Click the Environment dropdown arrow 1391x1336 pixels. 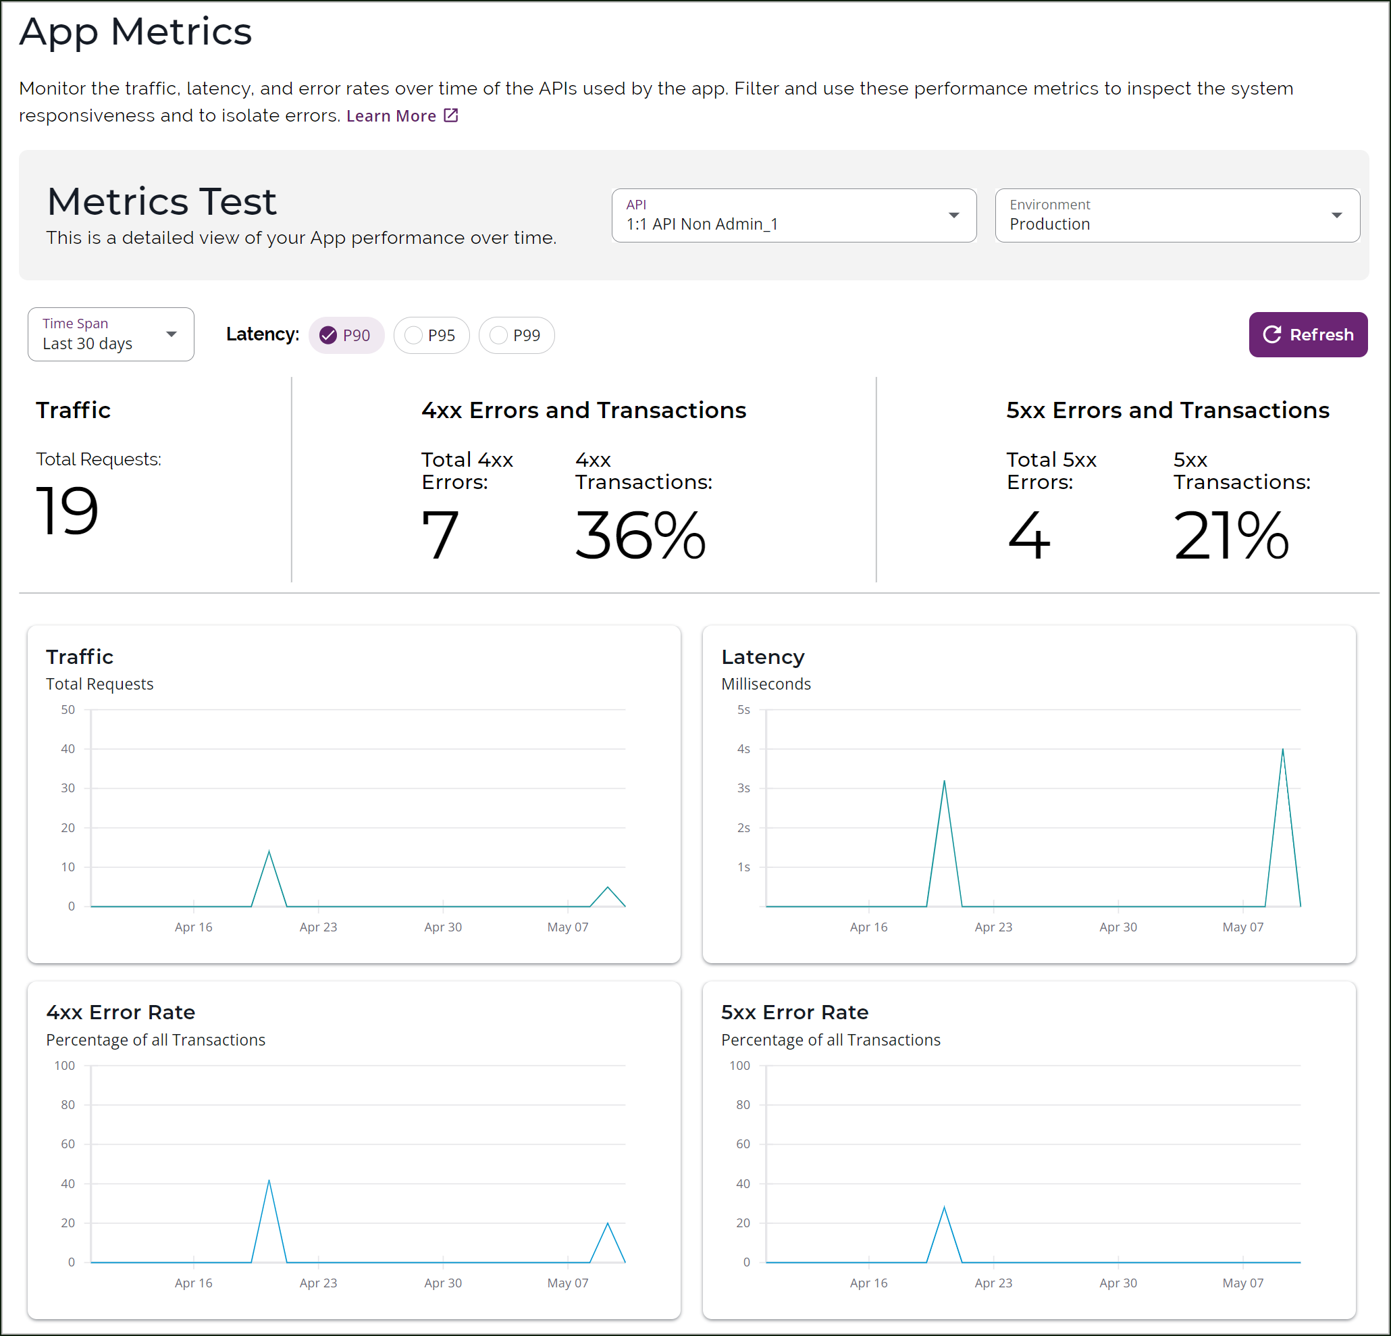coord(1336,215)
